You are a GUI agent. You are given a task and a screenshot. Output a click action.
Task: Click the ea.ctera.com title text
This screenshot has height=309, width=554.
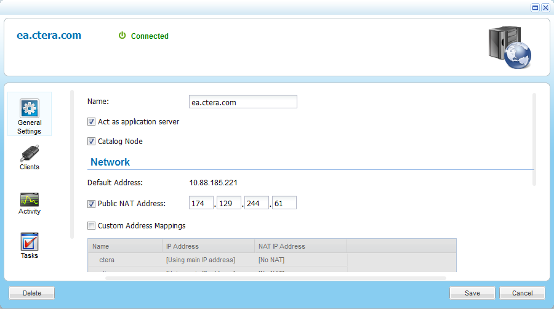49,35
